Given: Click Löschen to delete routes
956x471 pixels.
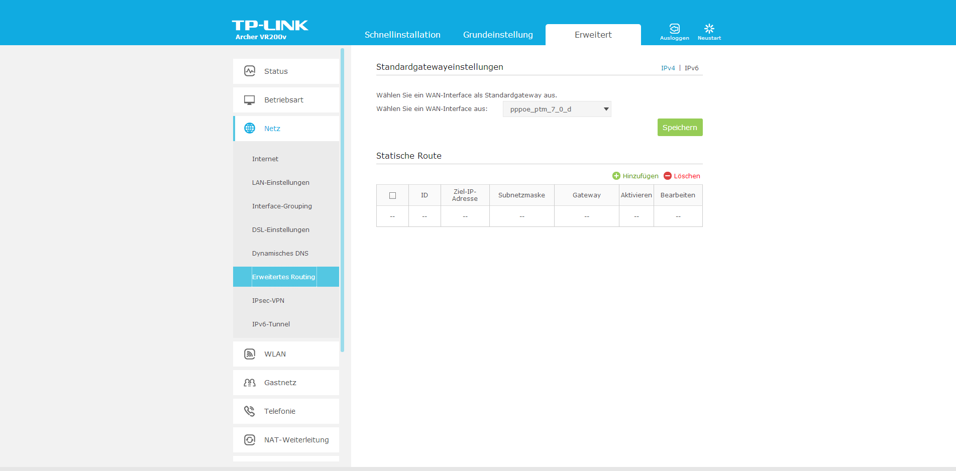Looking at the screenshot, I should [x=682, y=176].
